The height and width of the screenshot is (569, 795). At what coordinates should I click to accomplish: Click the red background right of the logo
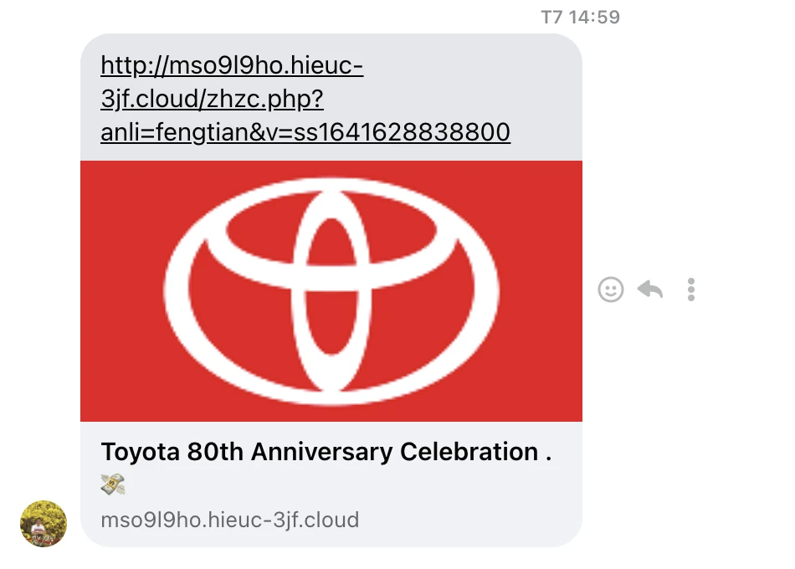click(x=544, y=291)
